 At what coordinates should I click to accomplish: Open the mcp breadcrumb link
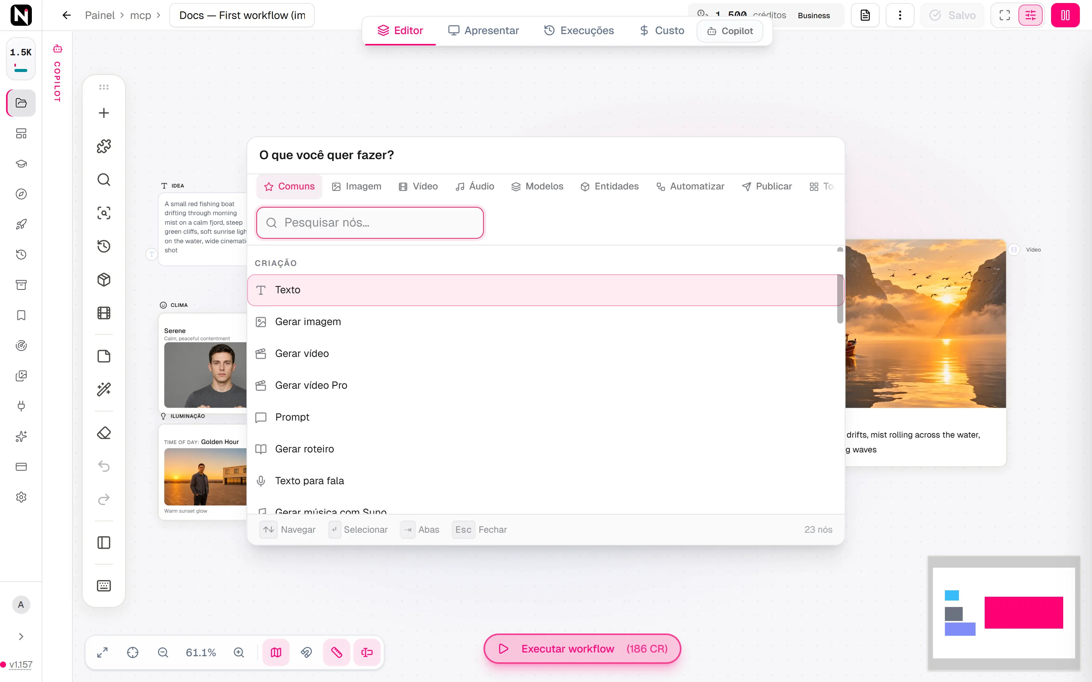141,15
